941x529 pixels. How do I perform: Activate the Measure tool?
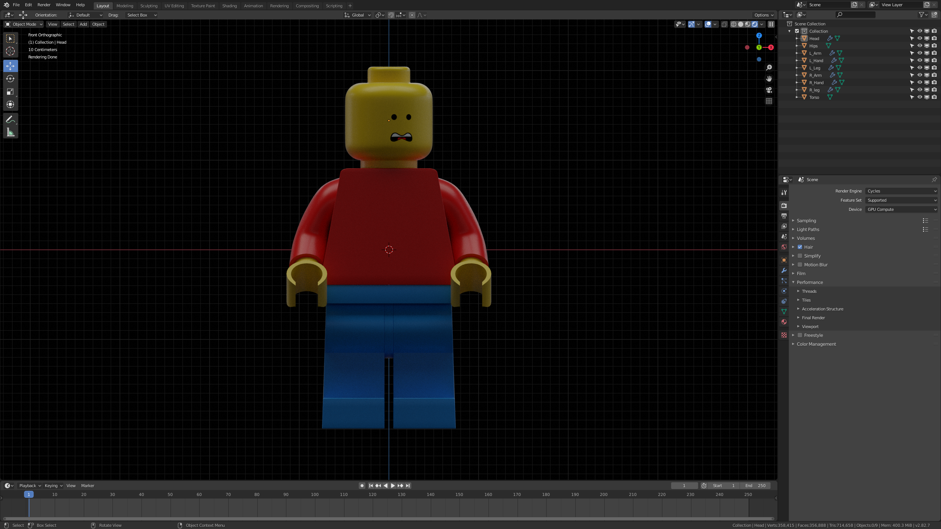click(10, 132)
